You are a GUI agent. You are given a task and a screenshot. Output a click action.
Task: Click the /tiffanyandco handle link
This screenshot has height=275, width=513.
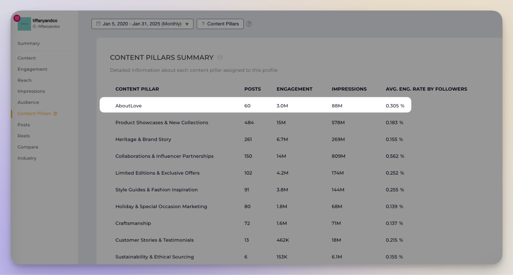(x=49, y=26)
